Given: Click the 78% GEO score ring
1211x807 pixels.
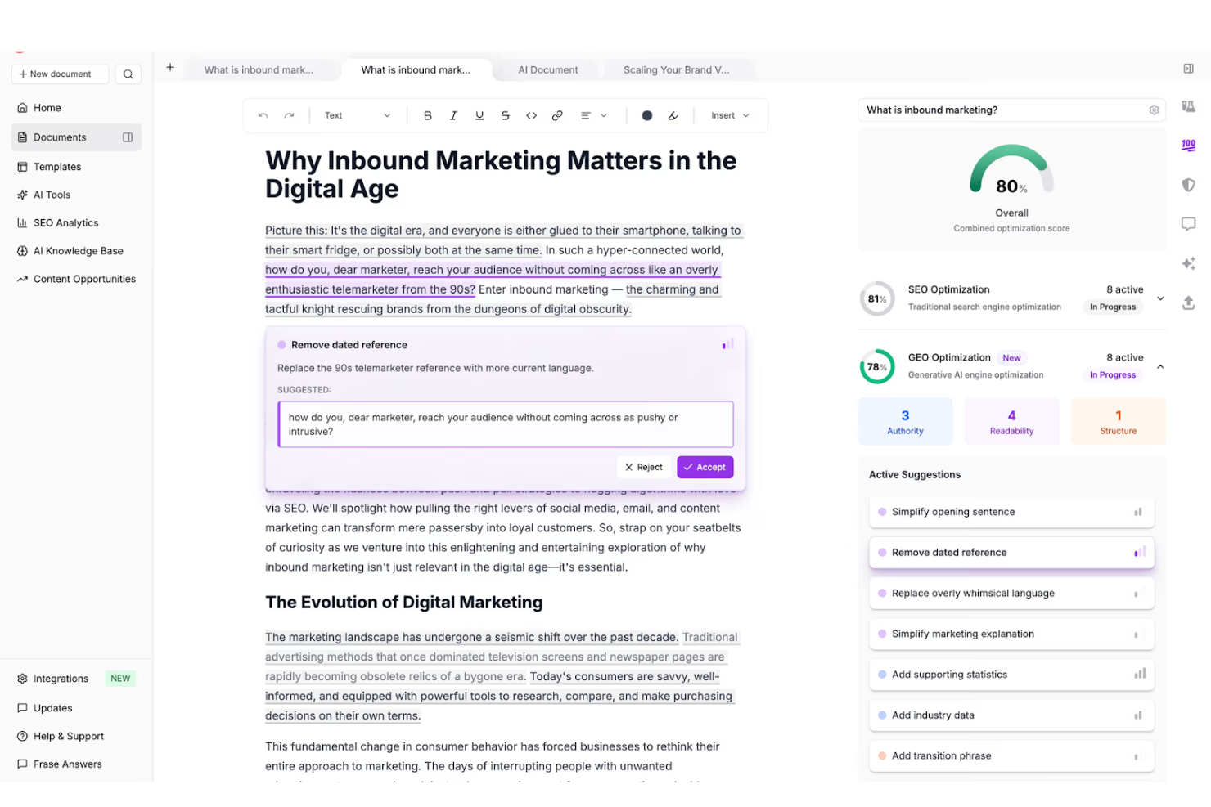Looking at the screenshot, I should pyautogui.click(x=876, y=367).
